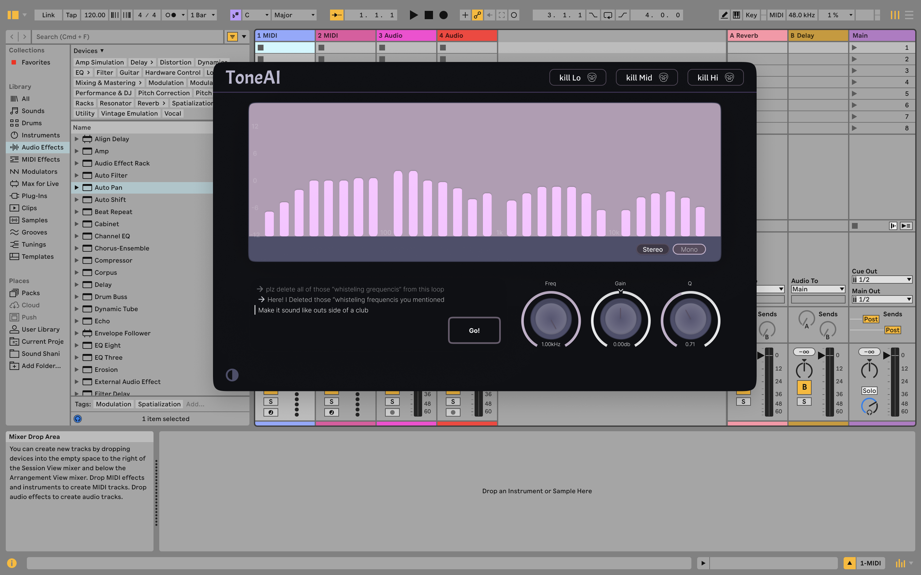Start playback with the Play button

[413, 15]
